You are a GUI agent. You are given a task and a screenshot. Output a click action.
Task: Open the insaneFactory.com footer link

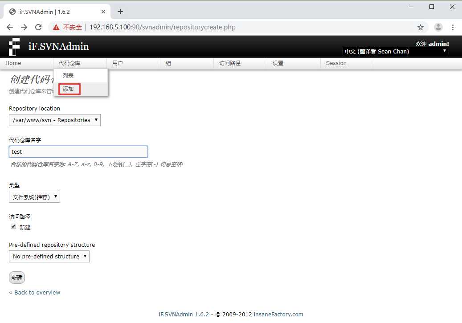click(x=278, y=314)
